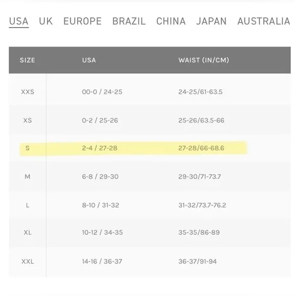Switch to the AUSTRALIA tab
The height and width of the screenshot is (296, 296).
pyautogui.click(x=264, y=21)
